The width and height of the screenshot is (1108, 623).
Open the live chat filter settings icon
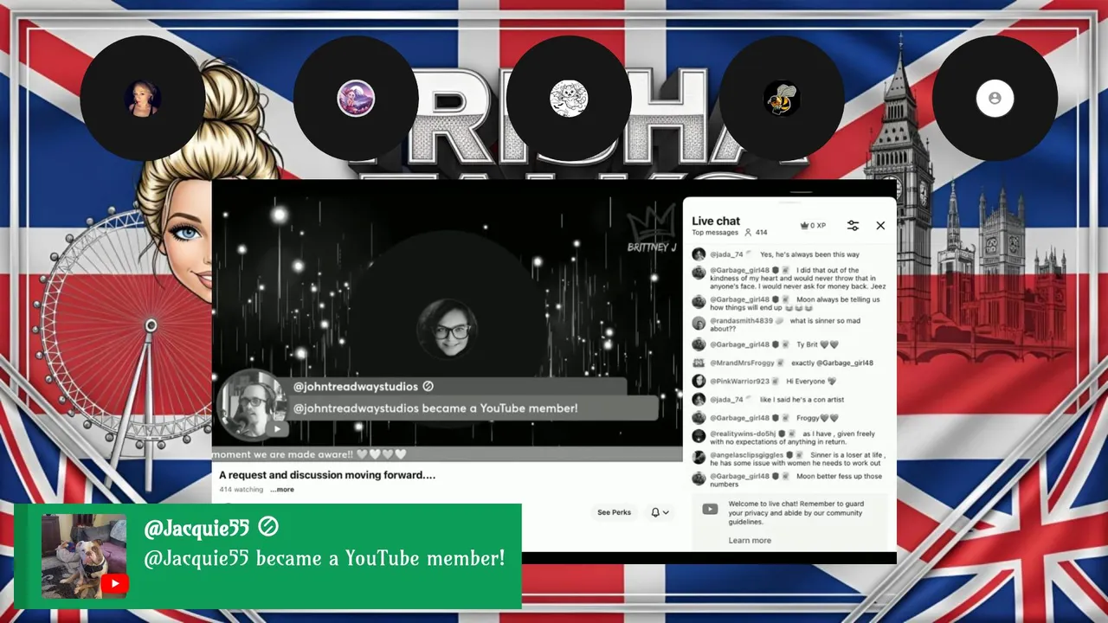853,225
